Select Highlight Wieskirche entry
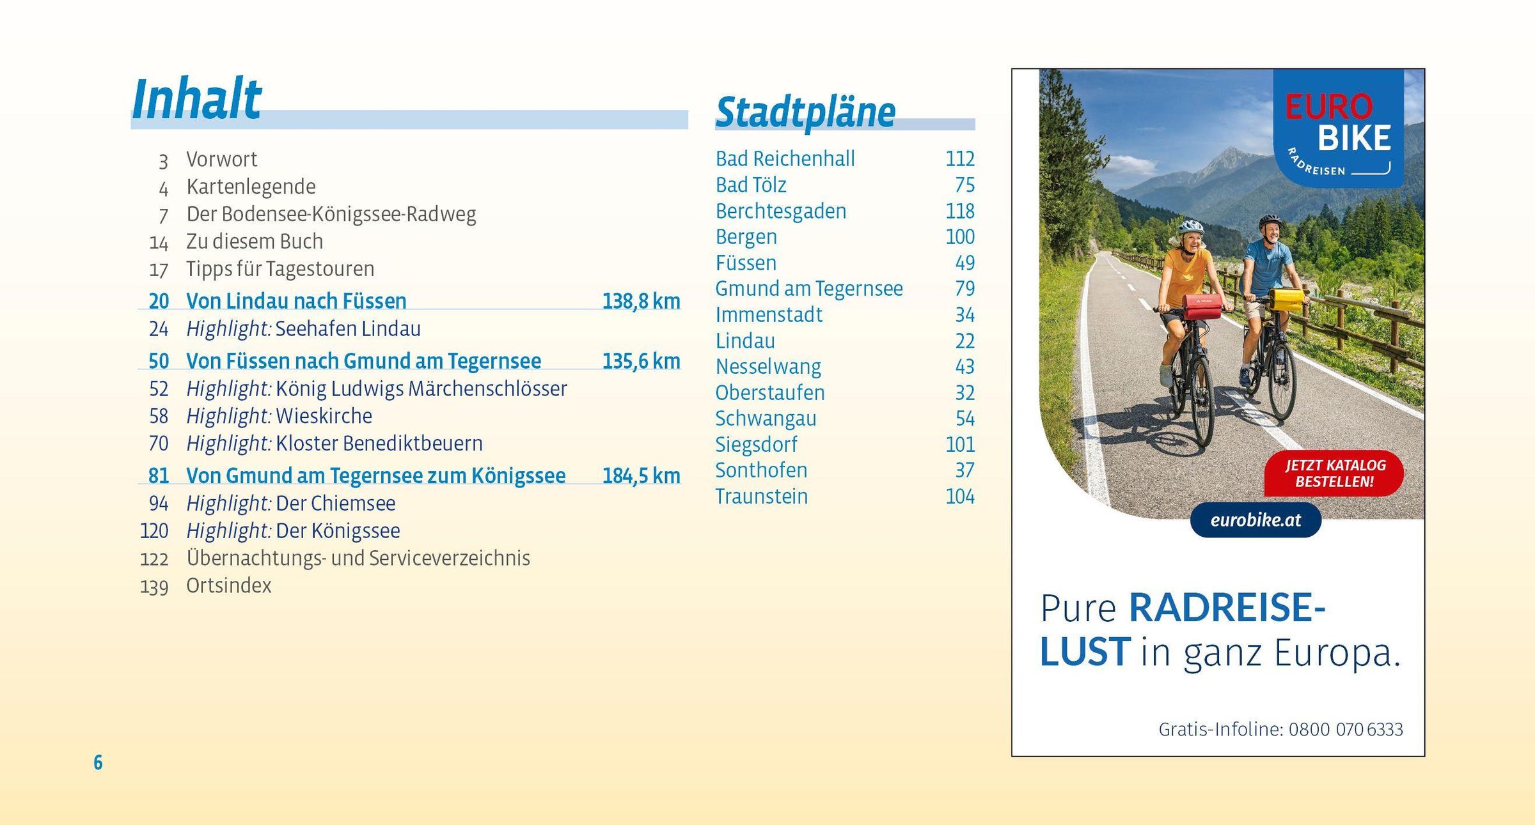Viewport: 1535px width, 825px height. (x=279, y=416)
